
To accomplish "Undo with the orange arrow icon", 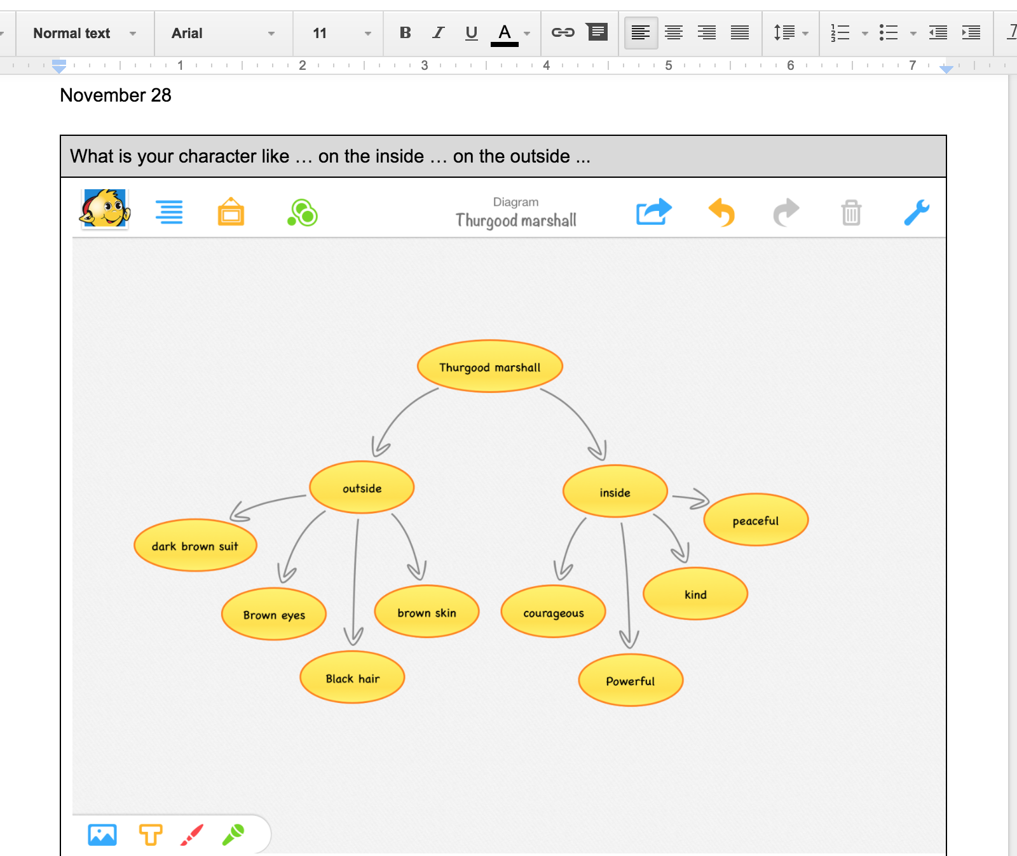I will coord(721,212).
